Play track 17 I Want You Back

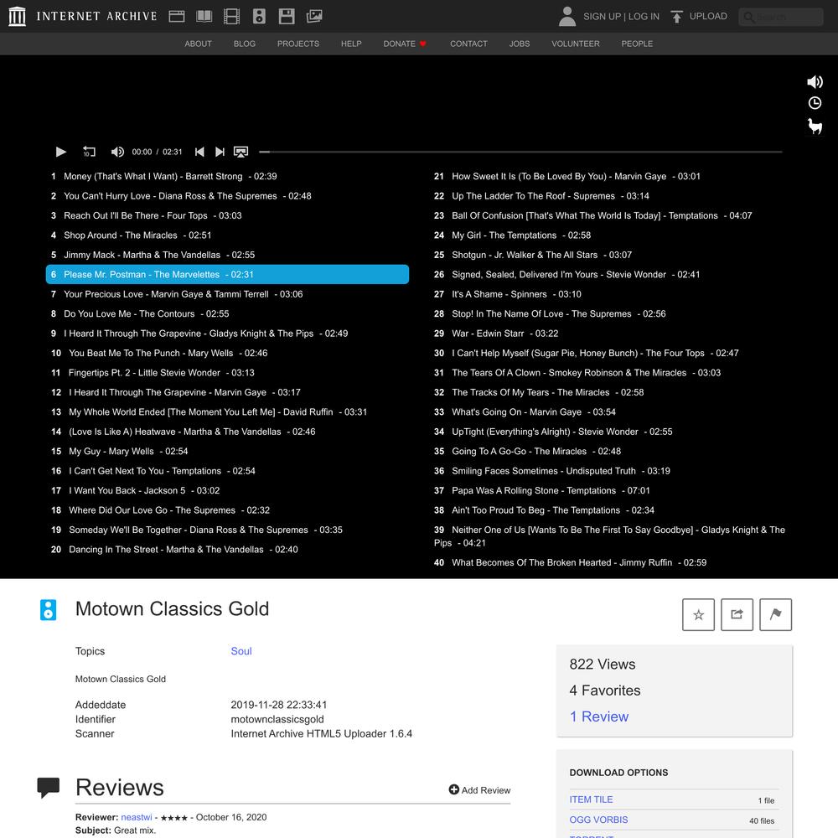coord(227,490)
